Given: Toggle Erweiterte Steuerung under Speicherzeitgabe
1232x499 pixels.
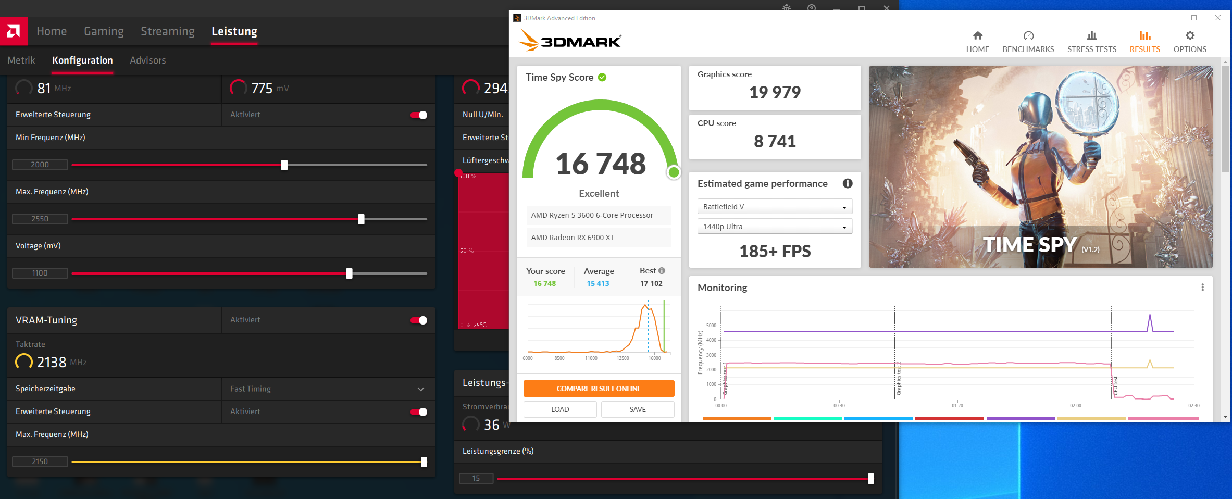Looking at the screenshot, I should coord(419,412).
